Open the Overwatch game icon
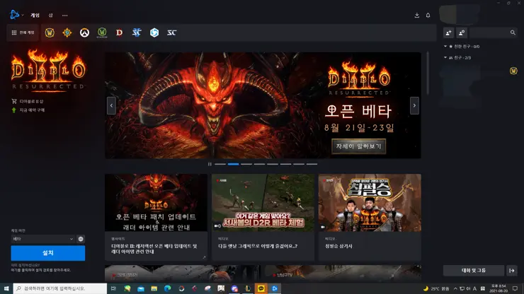 click(84, 33)
